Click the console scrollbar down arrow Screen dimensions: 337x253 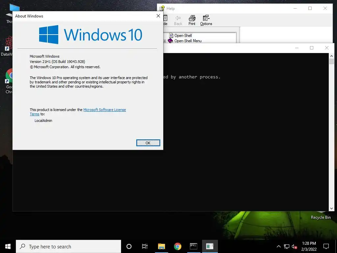pos(331,208)
